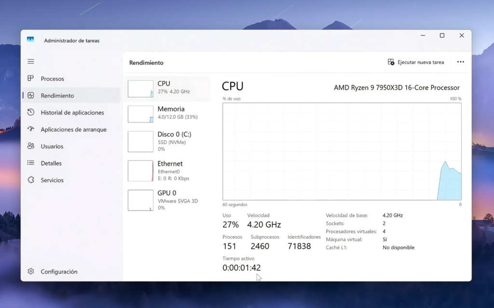Select the Disco 0 (C:) graph thumbnail
Image resolution: width=494 pixels, height=308 pixels.
(x=140, y=141)
